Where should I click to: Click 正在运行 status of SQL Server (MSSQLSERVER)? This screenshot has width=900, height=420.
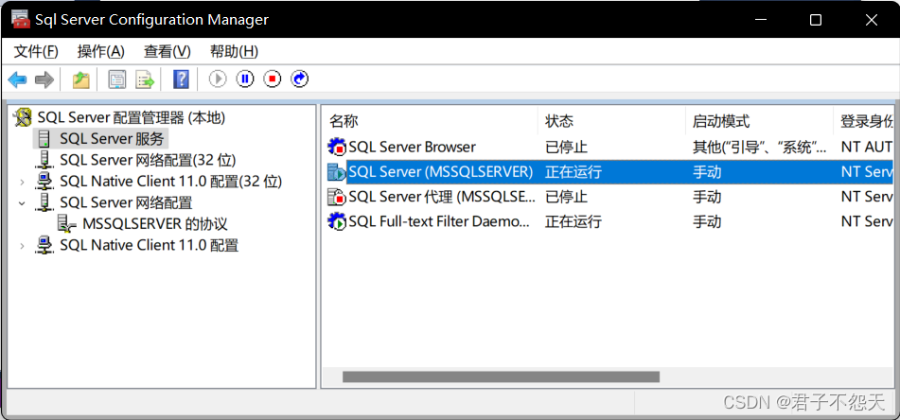574,171
